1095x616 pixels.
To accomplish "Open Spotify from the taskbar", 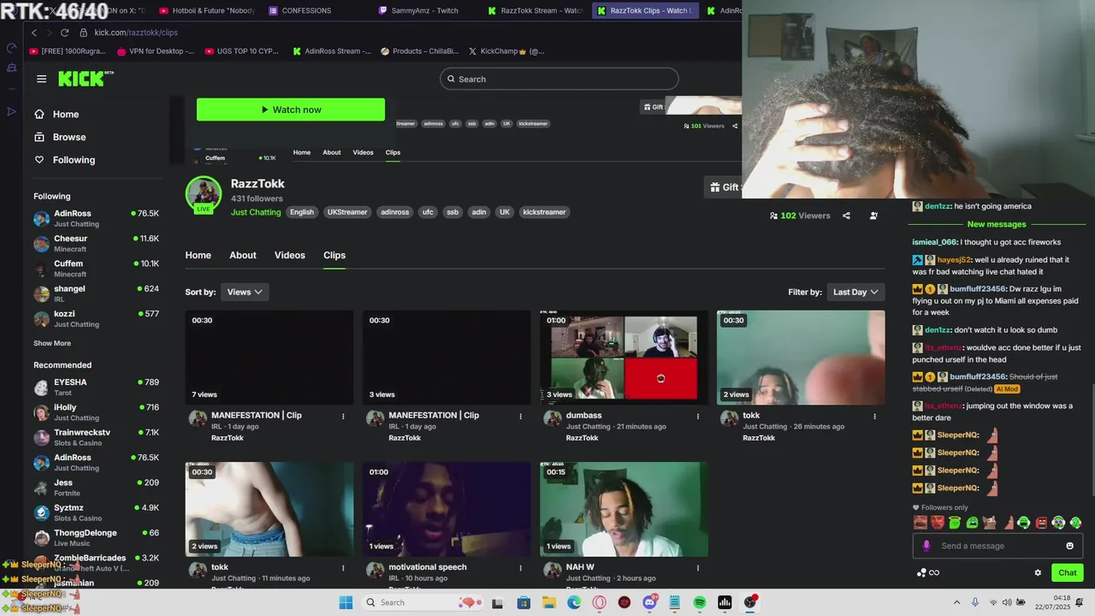I will [x=700, y=602].
